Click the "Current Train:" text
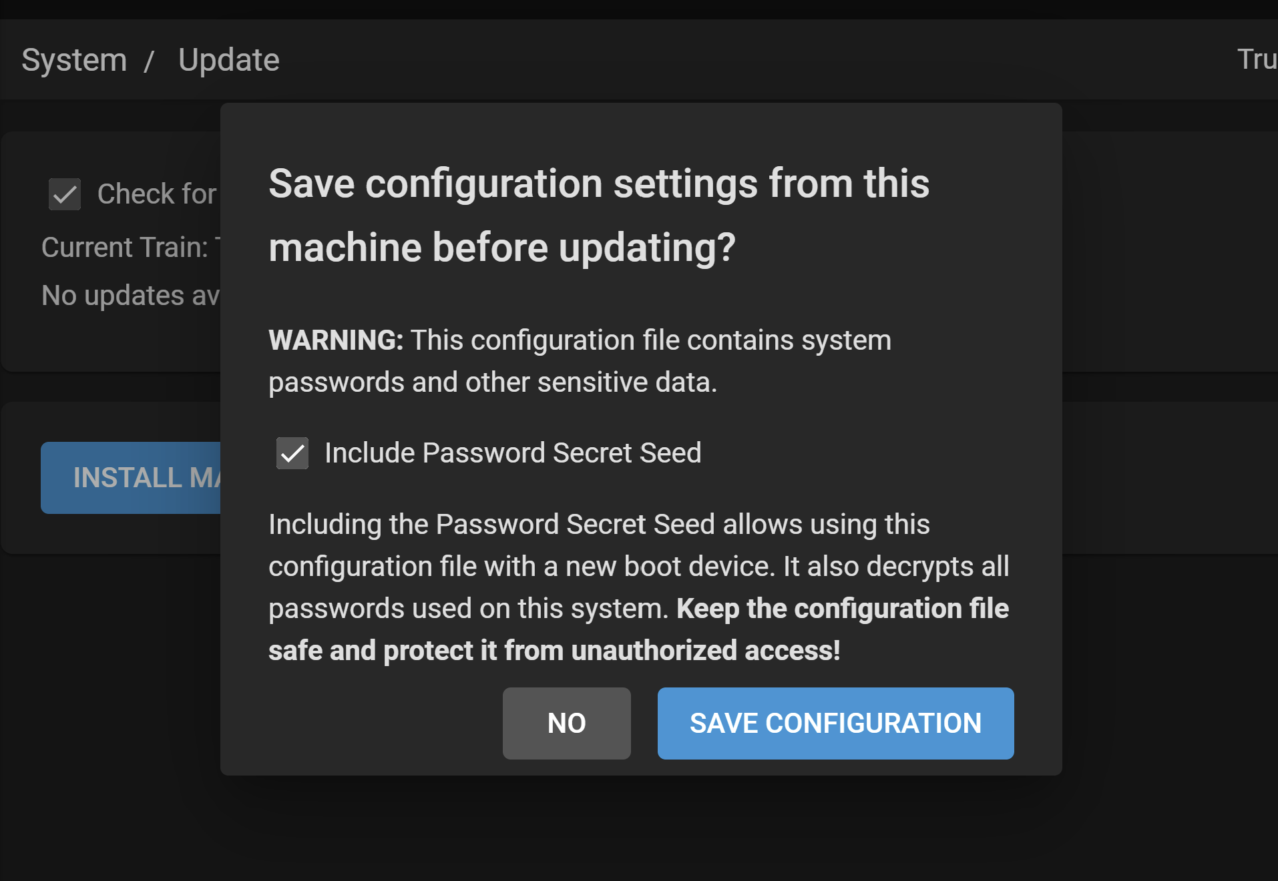This screenshot has width=1278, height=881. 125,248
